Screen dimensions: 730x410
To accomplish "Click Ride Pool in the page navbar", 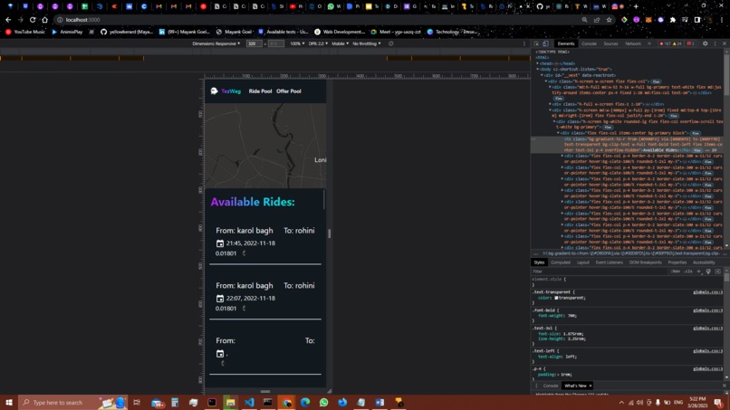I will (260, 91).
